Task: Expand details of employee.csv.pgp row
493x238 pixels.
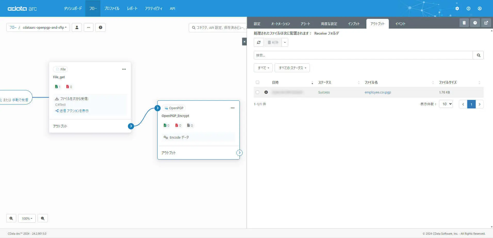Action: (x=266, y=92)
